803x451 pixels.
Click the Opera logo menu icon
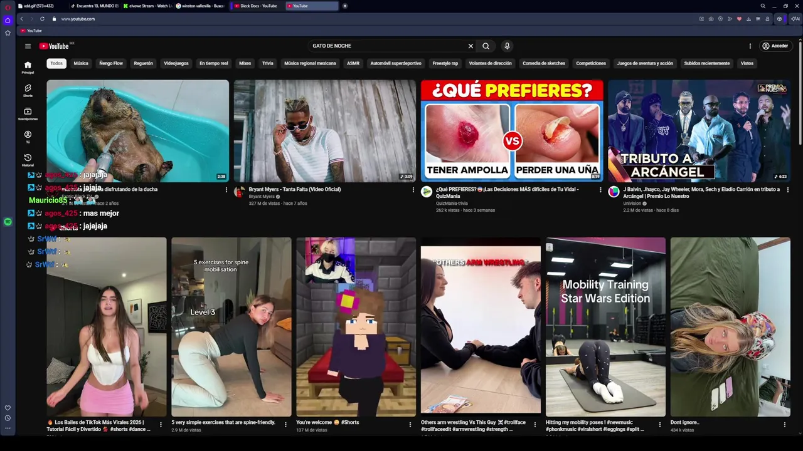(8, 7)
